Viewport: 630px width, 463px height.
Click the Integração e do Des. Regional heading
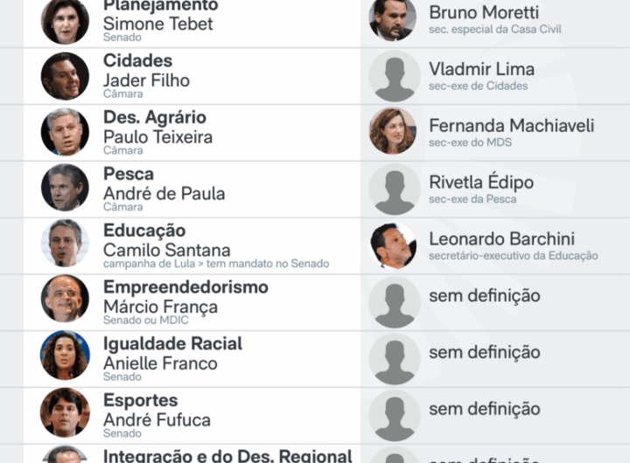pyautogui.click(x=227, y=455)
